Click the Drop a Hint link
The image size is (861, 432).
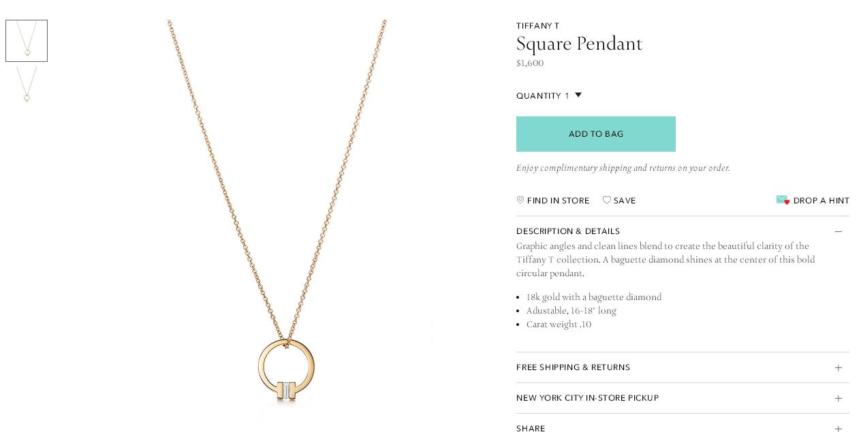(821, 201)
